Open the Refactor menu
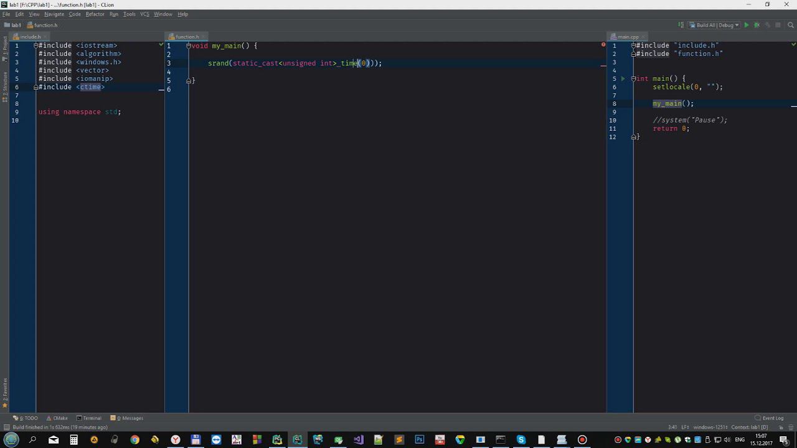The width and height of the screenshot is (797, 448). pyautogui.click(x=95, y=14)
